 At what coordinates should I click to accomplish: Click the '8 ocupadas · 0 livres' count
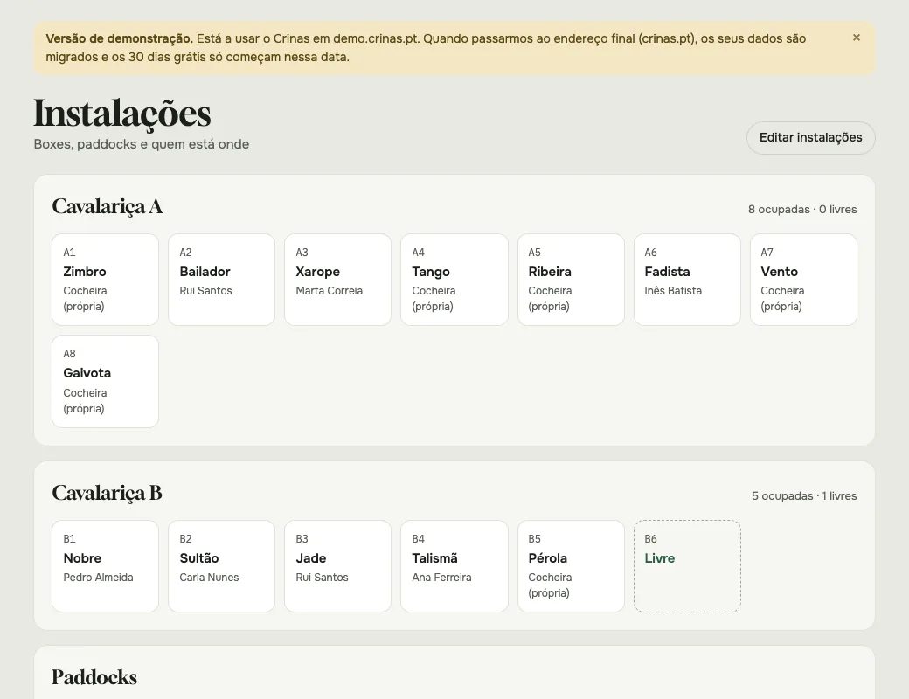(x=802, y=209)
